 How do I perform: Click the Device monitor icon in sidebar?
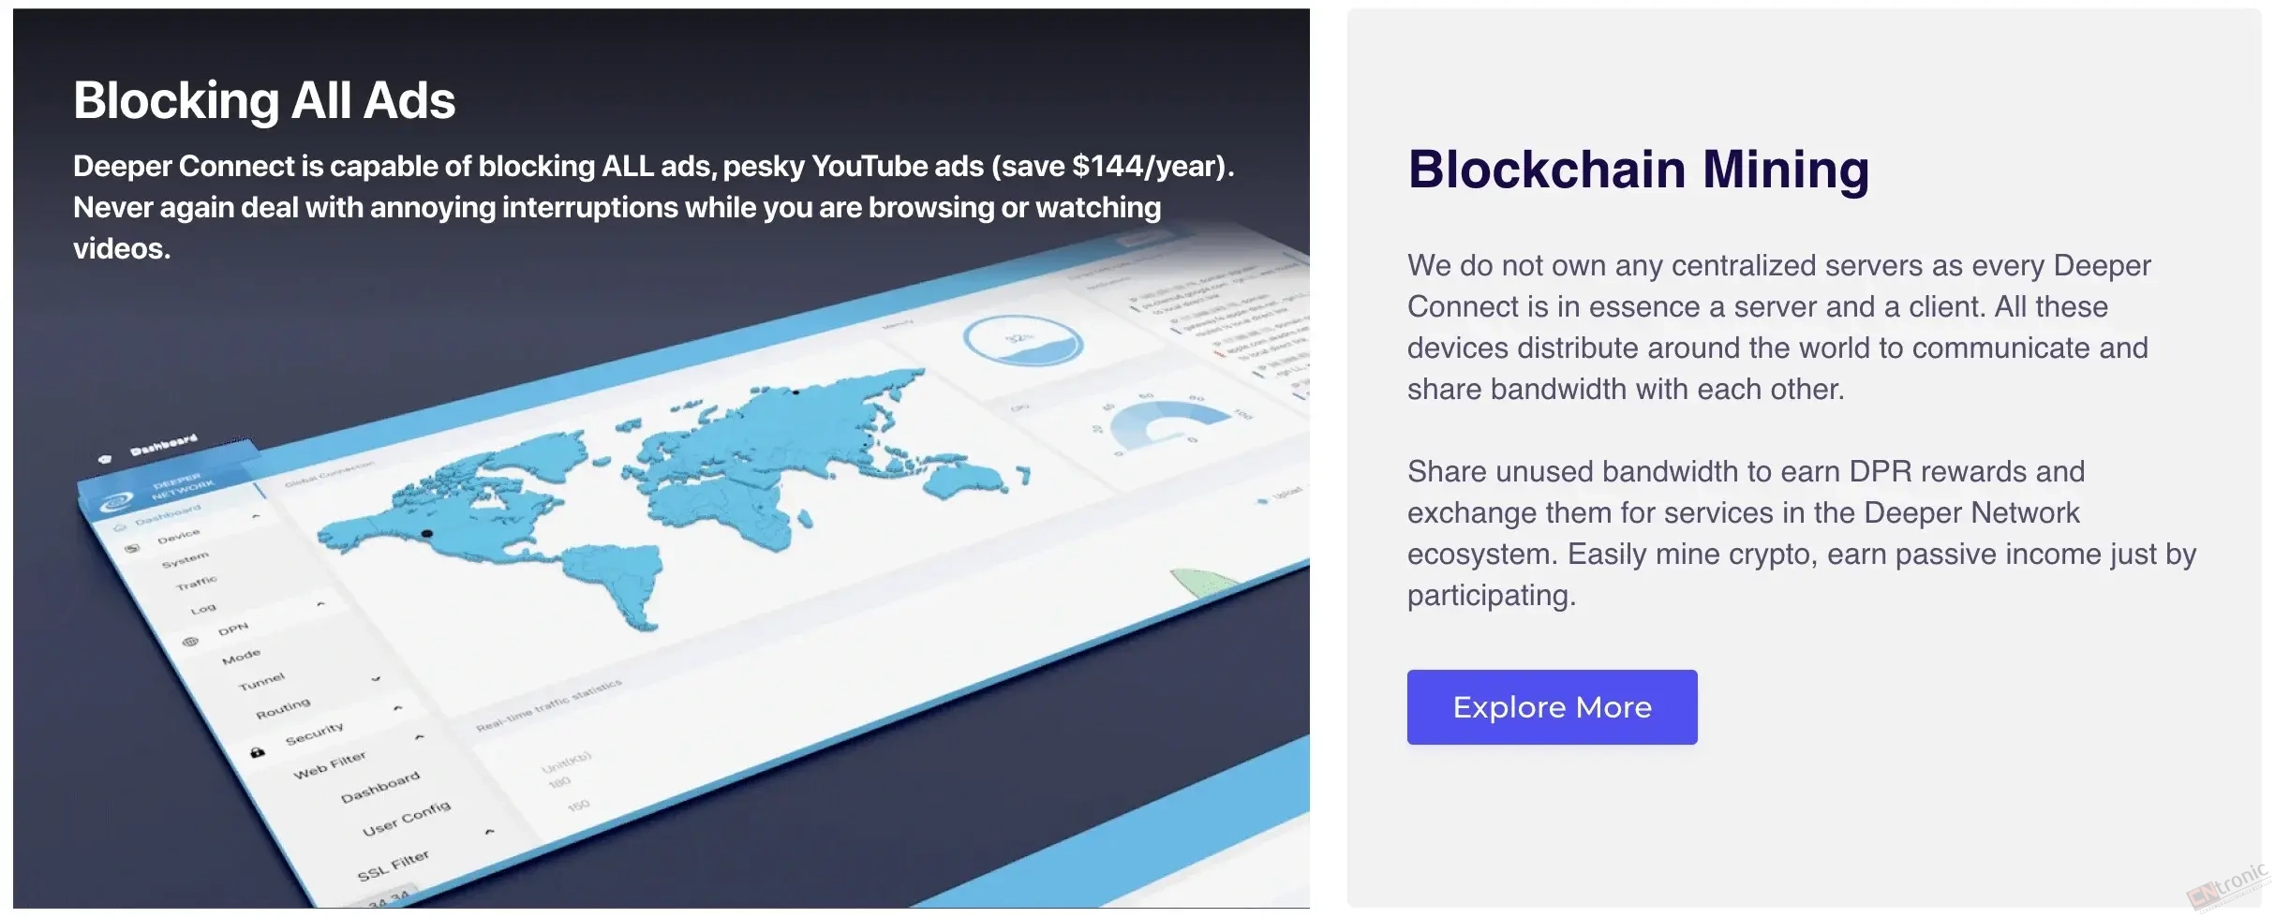click(x=133, y=550)
